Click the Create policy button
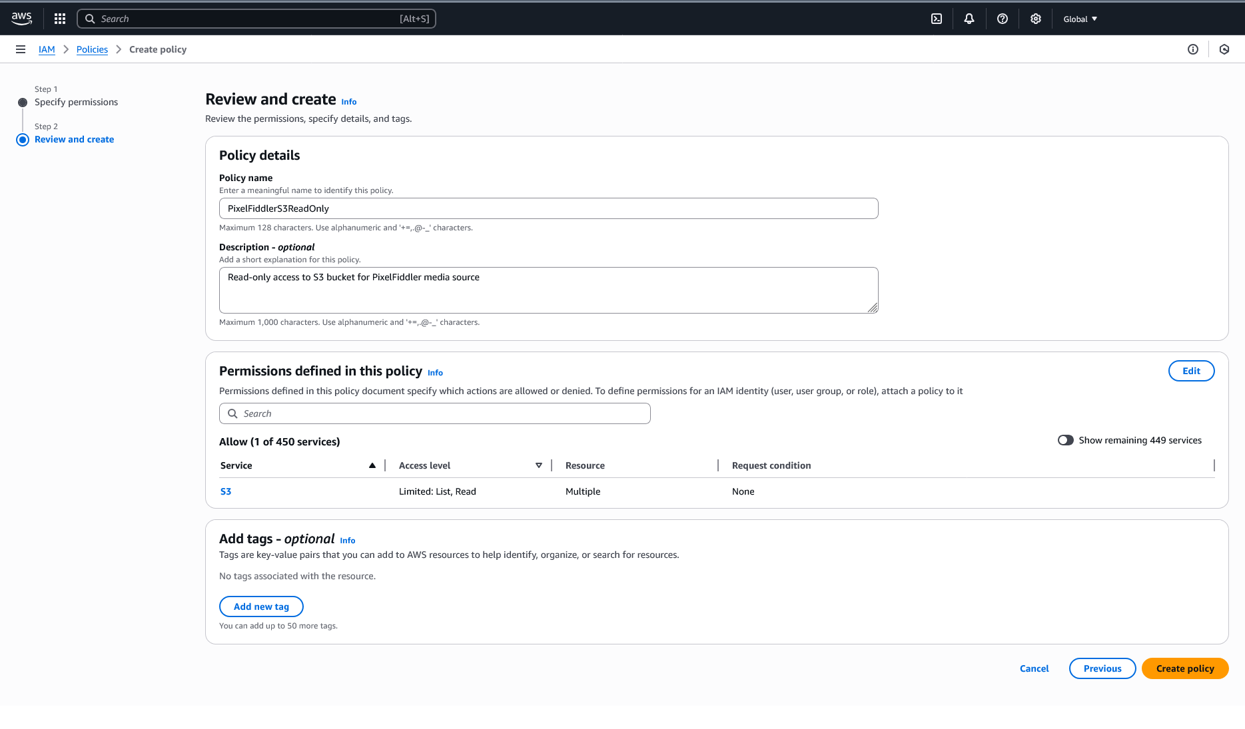The width and height of the screenshot is (1245, 729). 1184,668
